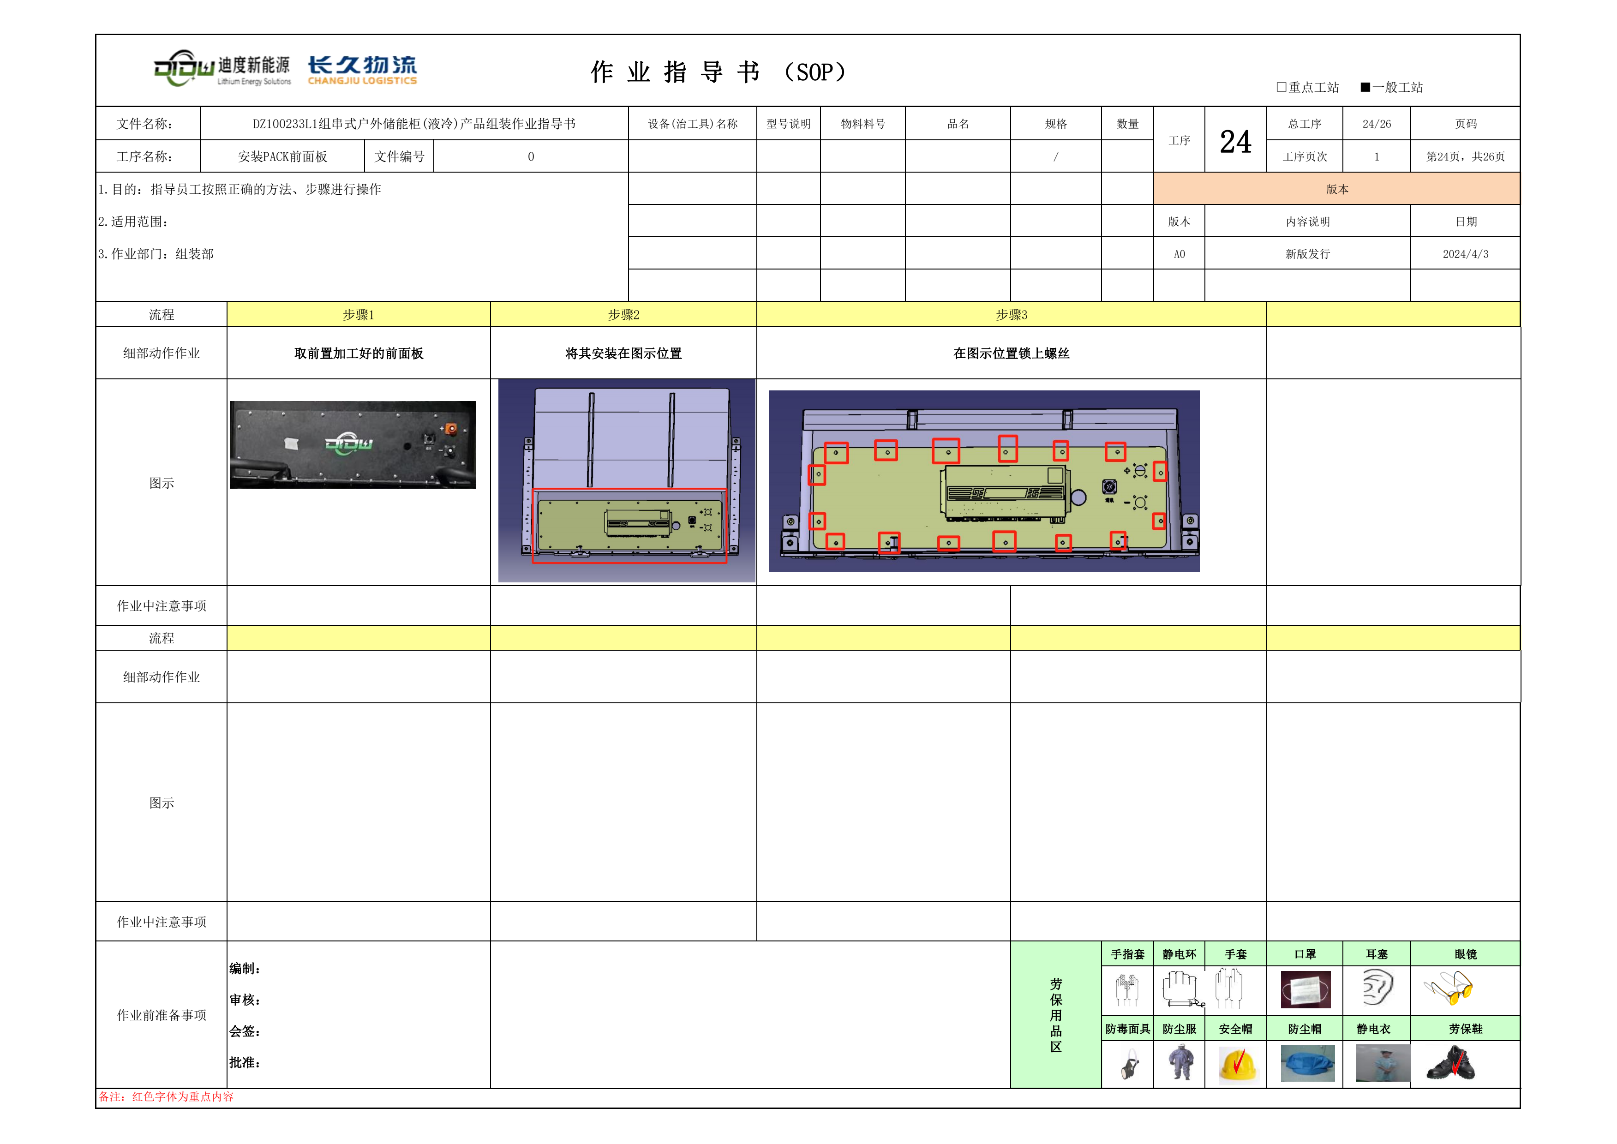The height and width of the screenshot is (1144, 1617).
Task: Click the 长久物流 Changjiu Logistics logo
Action: pyautogui.click(x=362, y=71)
